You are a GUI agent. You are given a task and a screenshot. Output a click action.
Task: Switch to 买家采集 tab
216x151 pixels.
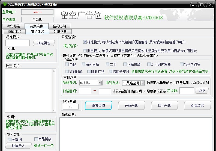pyautogui.click(x=37, y=26)
